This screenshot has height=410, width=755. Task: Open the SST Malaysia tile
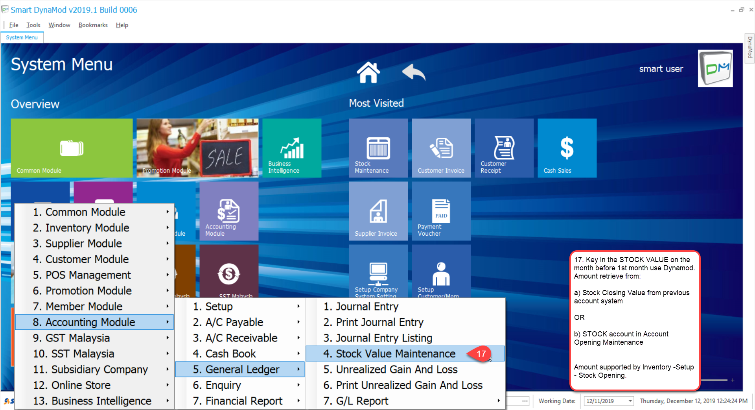pyautogui.click(x=229, y=271)
